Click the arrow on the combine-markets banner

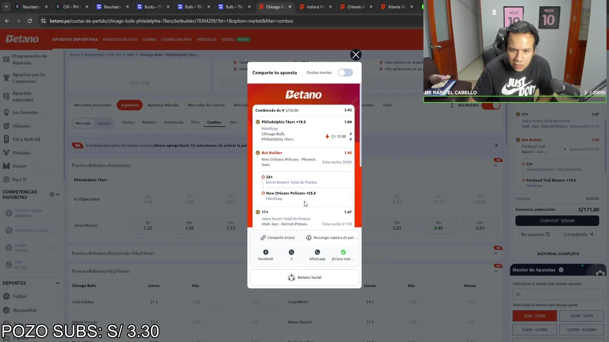495,145
